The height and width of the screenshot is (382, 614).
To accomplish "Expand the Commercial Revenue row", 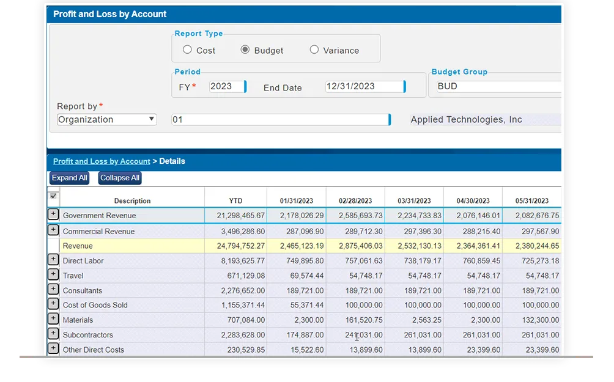I will (x=53, y=230).
